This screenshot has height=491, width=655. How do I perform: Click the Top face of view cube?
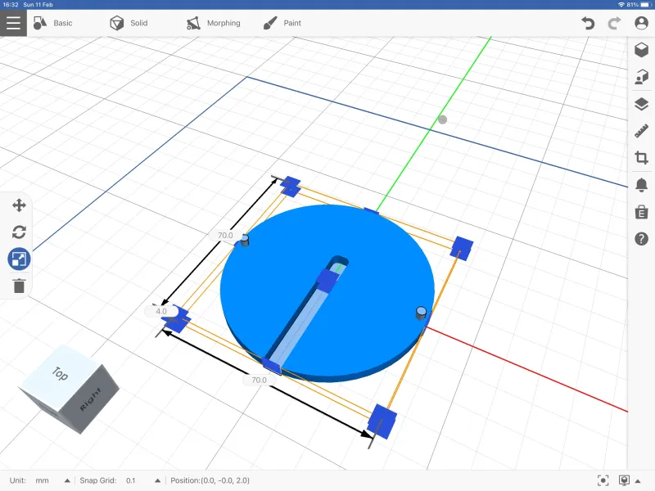[61, 374]
